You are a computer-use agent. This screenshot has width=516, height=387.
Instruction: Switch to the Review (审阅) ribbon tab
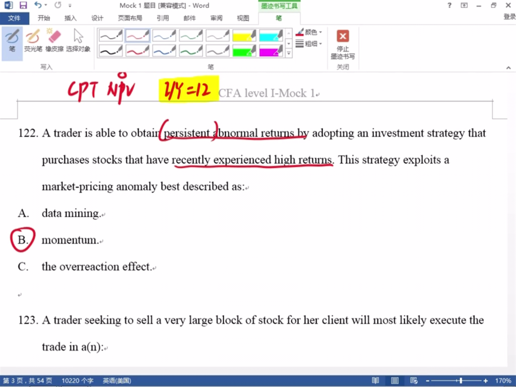click(x=216, y=18)
